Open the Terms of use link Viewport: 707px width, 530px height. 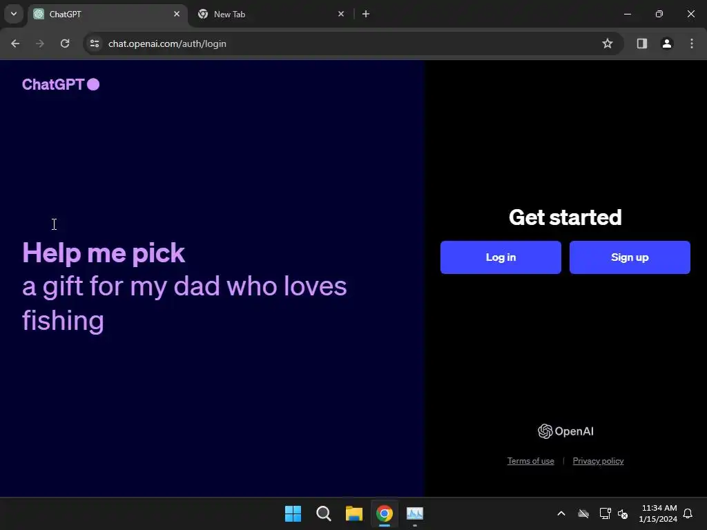[531, 460]
